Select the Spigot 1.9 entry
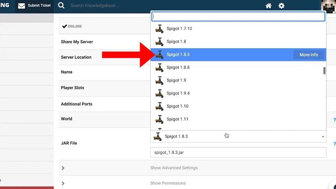 coord(176,80)
